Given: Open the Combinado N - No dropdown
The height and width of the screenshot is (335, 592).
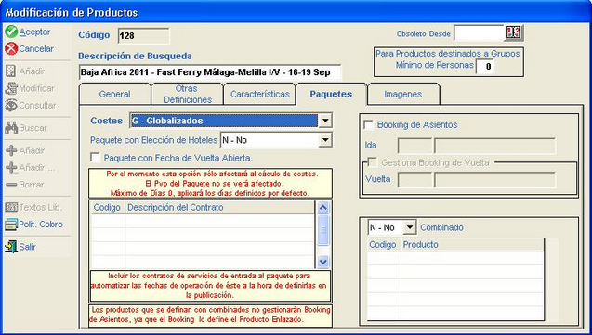Looking at the screenshot, I should coord(409,227).
